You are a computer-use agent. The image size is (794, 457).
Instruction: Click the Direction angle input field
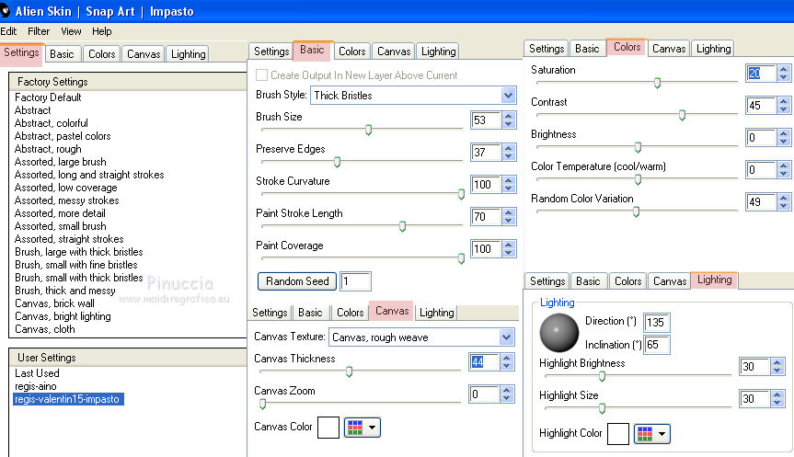[x=657, y=323]
